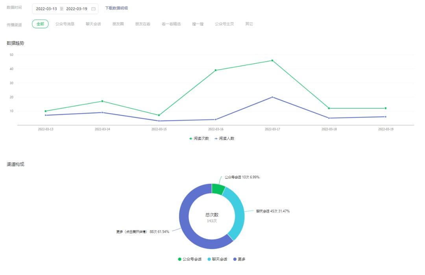Click the purple data point on 2022-03-17
This screenshot has height=275, width=425.
[x=272, y=97]
